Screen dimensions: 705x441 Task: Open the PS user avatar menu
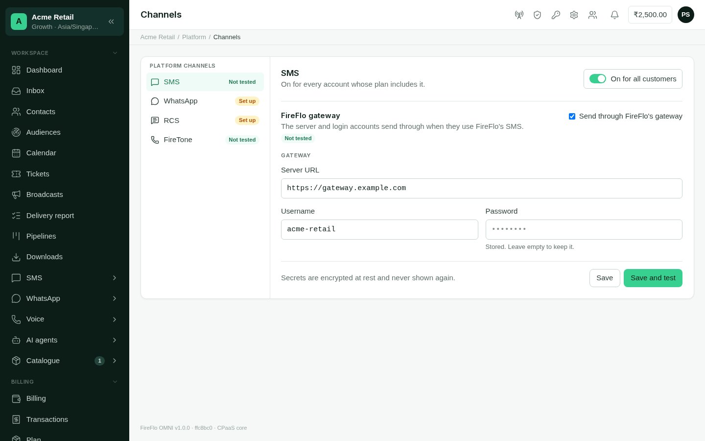(x=685, y=15)
